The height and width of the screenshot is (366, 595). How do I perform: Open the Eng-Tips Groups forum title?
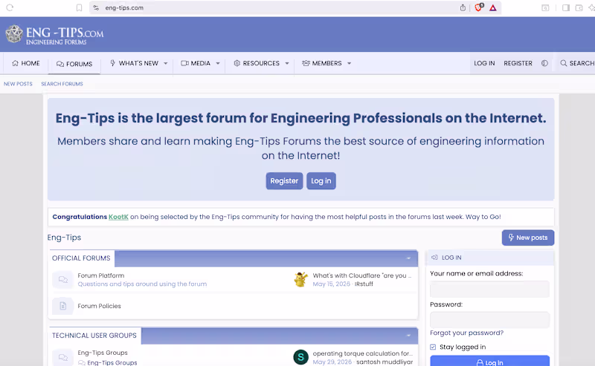click(x=103, y=353)
